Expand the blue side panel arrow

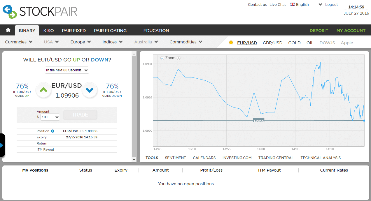[x=2, y=145]
